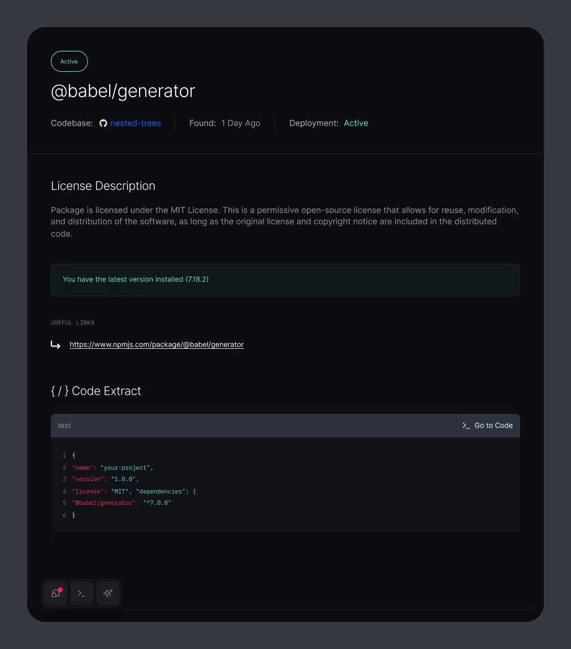
Task: Open the terminal icon in the bottom toolbar
Action: (81, 593)
